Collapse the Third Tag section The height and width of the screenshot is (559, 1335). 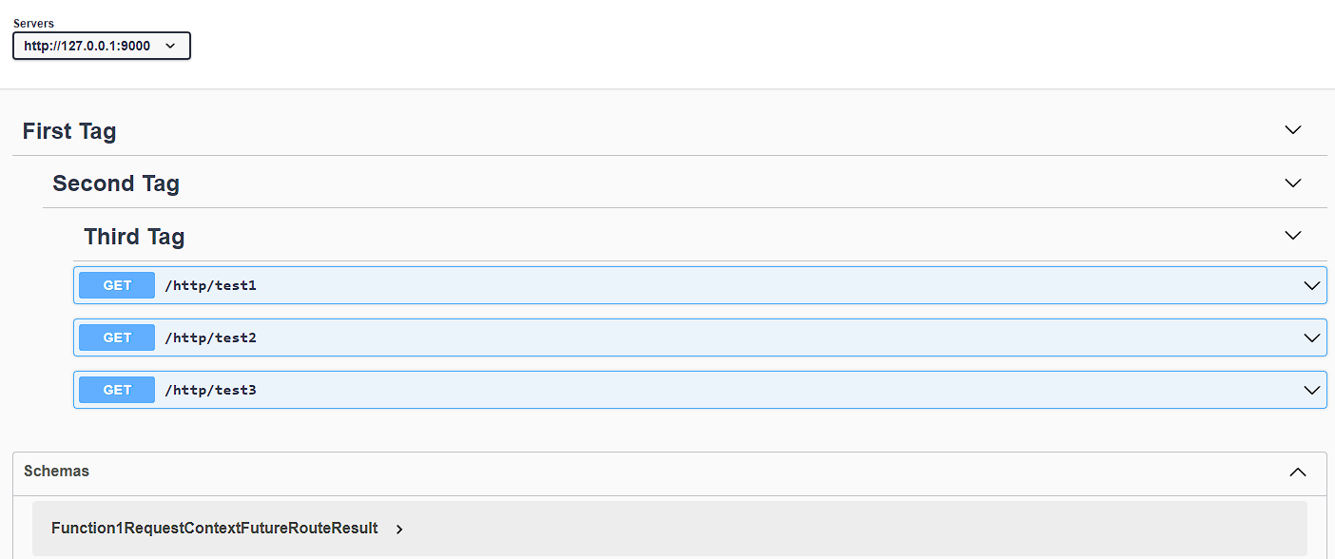pos(1292,235)
